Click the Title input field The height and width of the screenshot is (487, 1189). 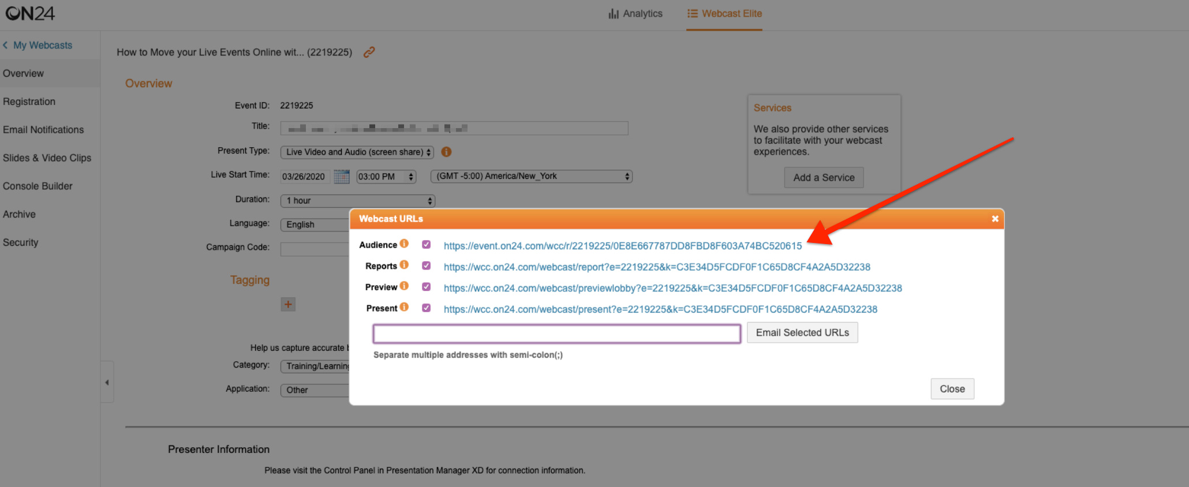coord(454,128)
